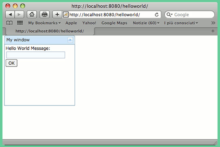
Task: Expand the I più conosciuti folder
Action: (x=181, y=23)
